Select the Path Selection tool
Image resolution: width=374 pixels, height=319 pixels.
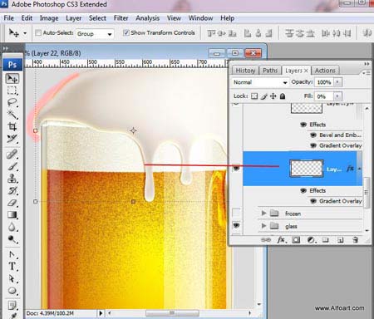[12, 278]
